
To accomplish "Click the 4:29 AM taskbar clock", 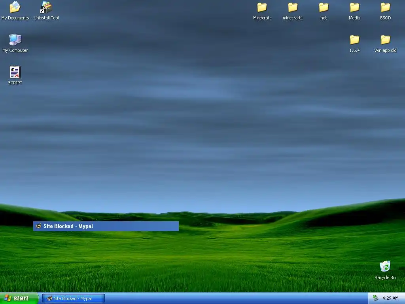I will point(390,298).
